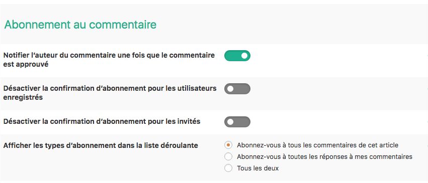
Task: Pick the 'Tous les deux' radio button
Action: pos(228,168)
